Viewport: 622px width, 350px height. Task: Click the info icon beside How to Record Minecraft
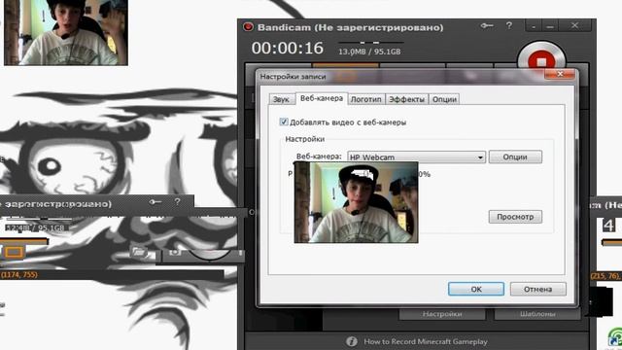pyautogui.click(x=352, y=341)
